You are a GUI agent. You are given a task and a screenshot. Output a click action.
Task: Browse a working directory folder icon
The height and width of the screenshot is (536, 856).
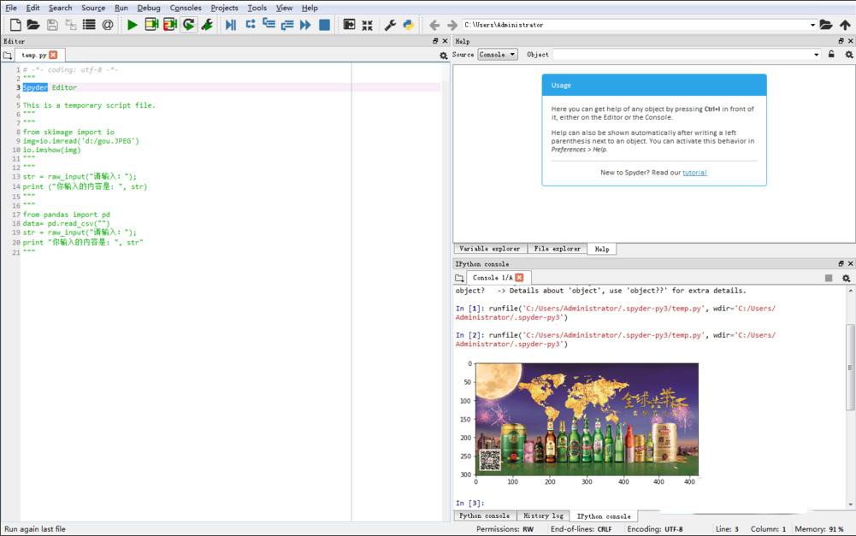coord(826,25)
